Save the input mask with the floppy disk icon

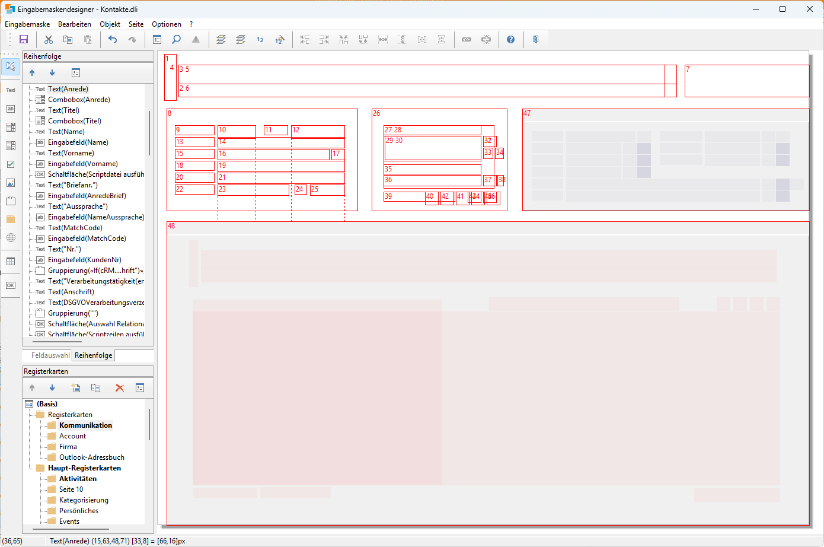tap(24, 40)
